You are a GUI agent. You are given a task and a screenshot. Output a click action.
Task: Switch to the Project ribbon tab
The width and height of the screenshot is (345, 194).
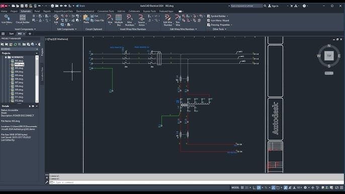(14, 11)
